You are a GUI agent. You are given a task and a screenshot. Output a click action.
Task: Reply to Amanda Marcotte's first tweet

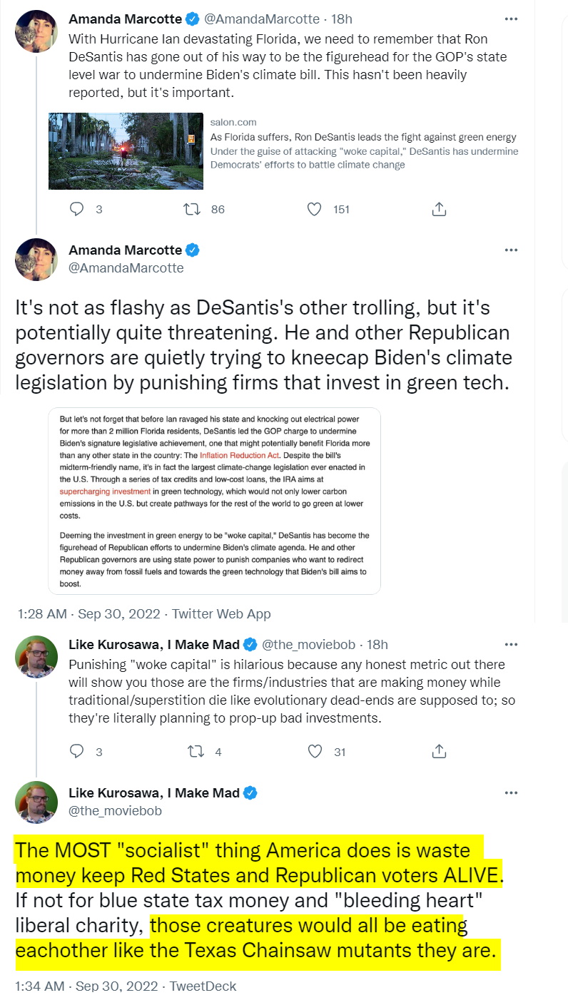[x=77, y=209]
